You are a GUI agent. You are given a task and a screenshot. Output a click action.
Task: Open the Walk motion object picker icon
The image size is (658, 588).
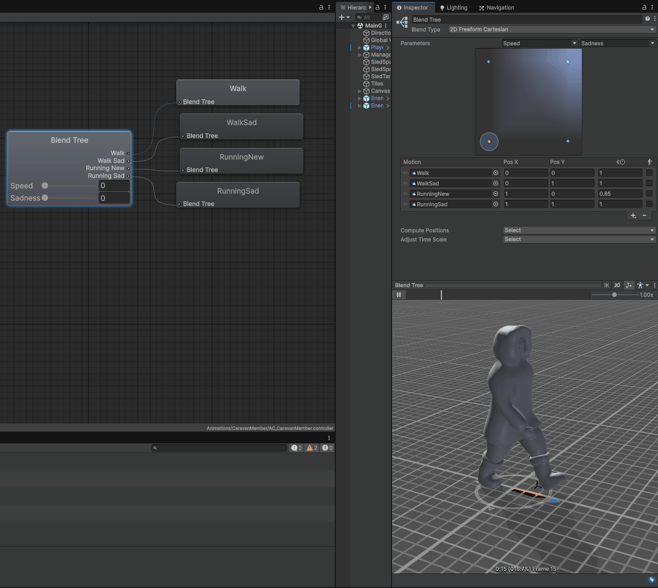pos(495,173)
